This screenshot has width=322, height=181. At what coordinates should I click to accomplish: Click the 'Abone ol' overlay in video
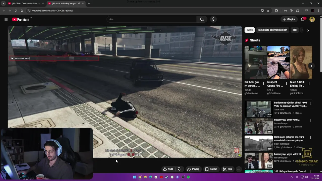point(237,150)
